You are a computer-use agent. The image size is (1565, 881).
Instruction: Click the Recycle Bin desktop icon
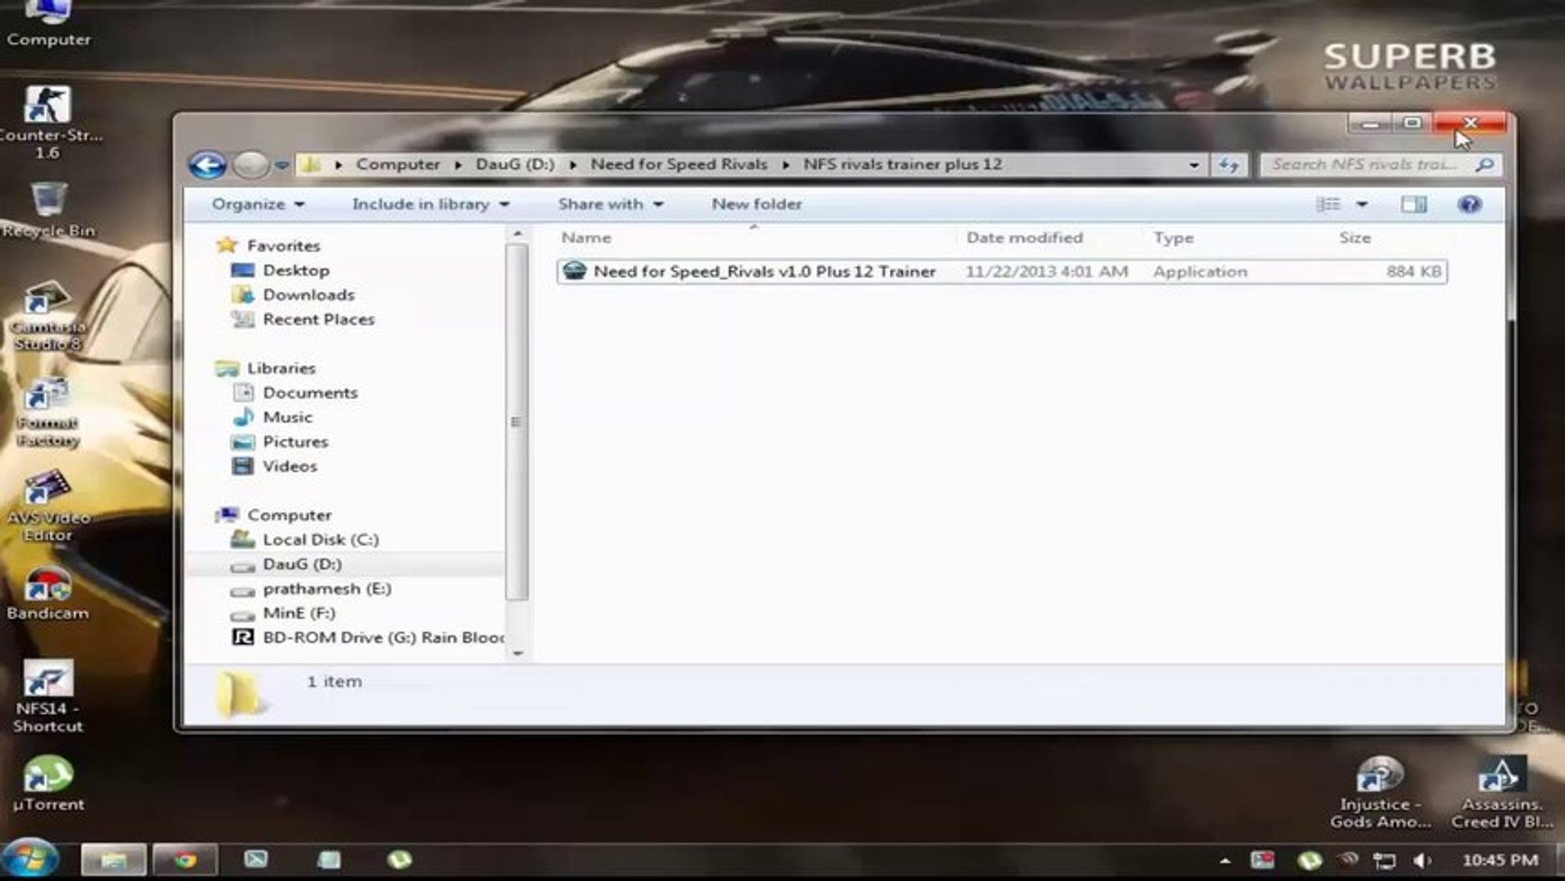click(x=47, y=210)
